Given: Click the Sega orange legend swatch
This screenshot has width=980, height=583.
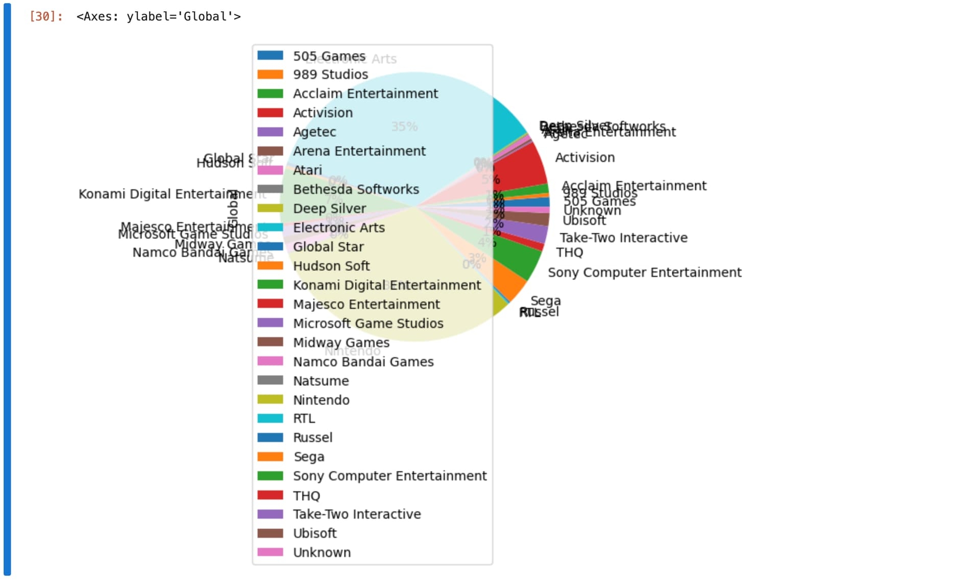Looking at the screenshot, I should [x=270, y=457].
